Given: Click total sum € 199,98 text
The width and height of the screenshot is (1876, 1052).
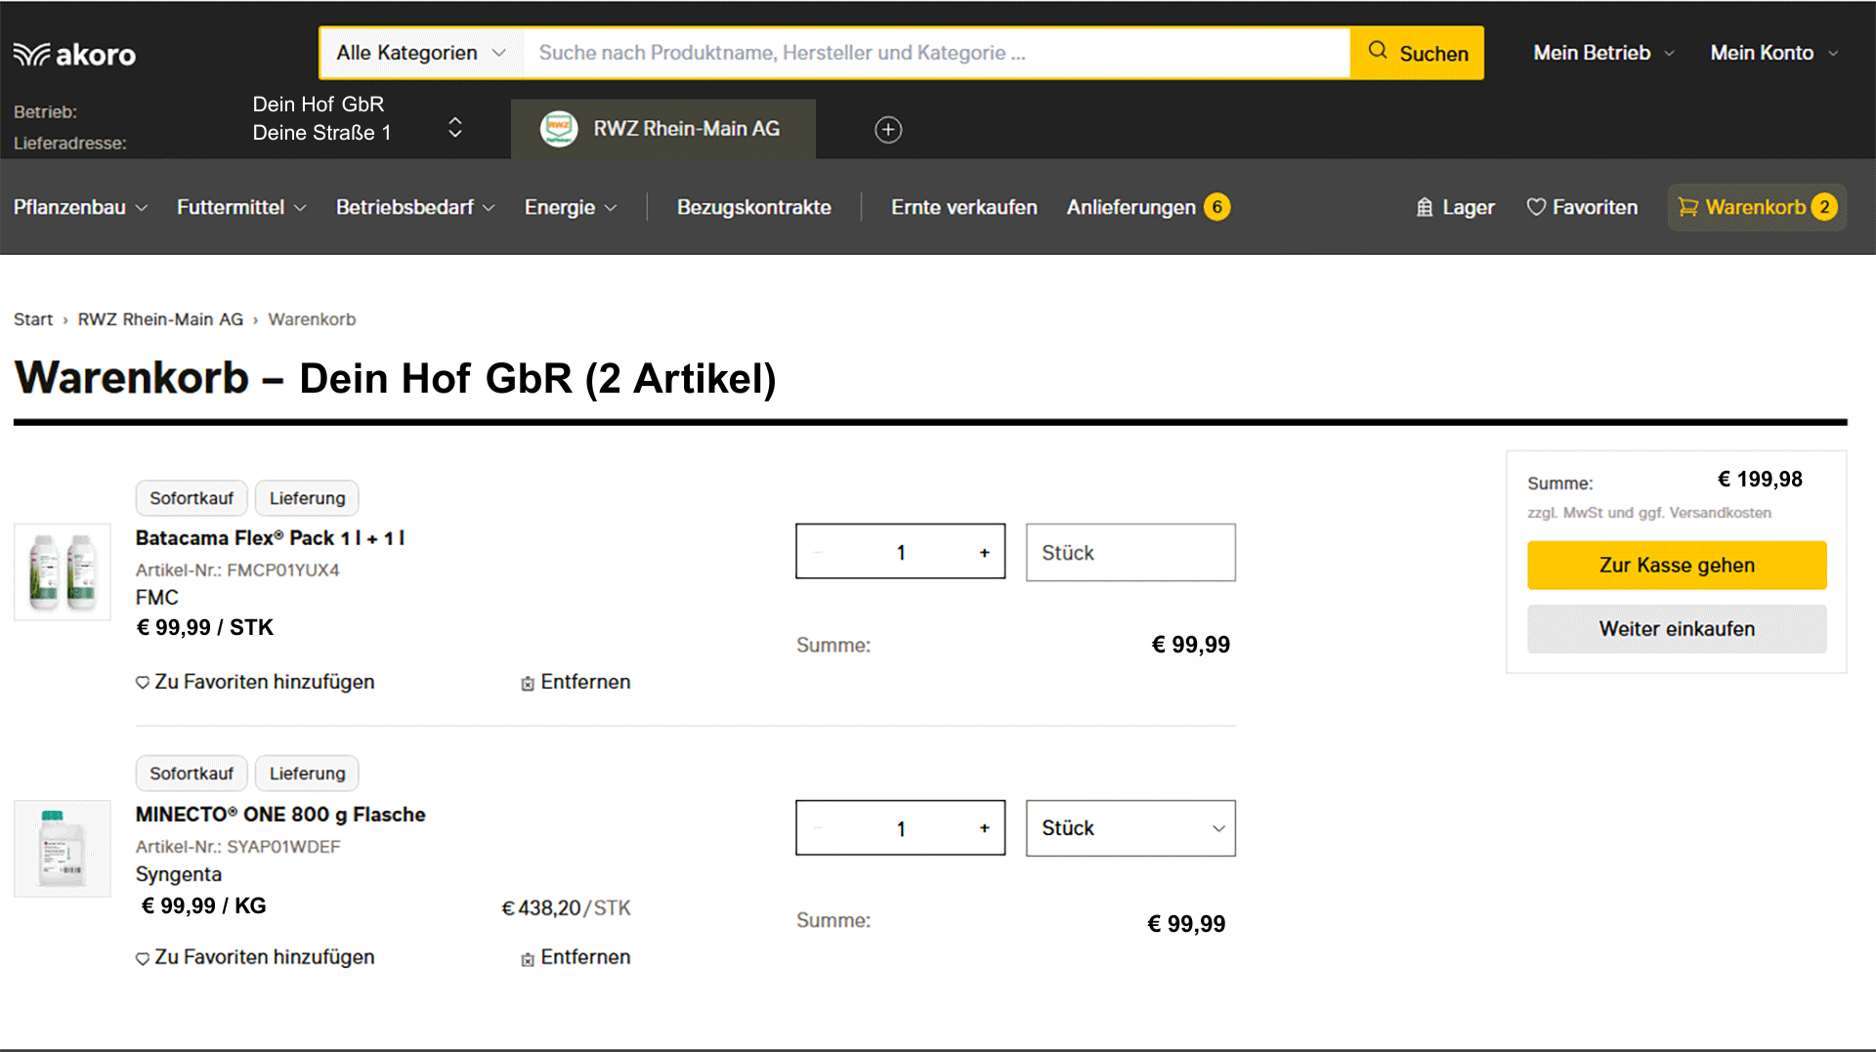Looking at the screenshot, I should (x=1760, y=479).
